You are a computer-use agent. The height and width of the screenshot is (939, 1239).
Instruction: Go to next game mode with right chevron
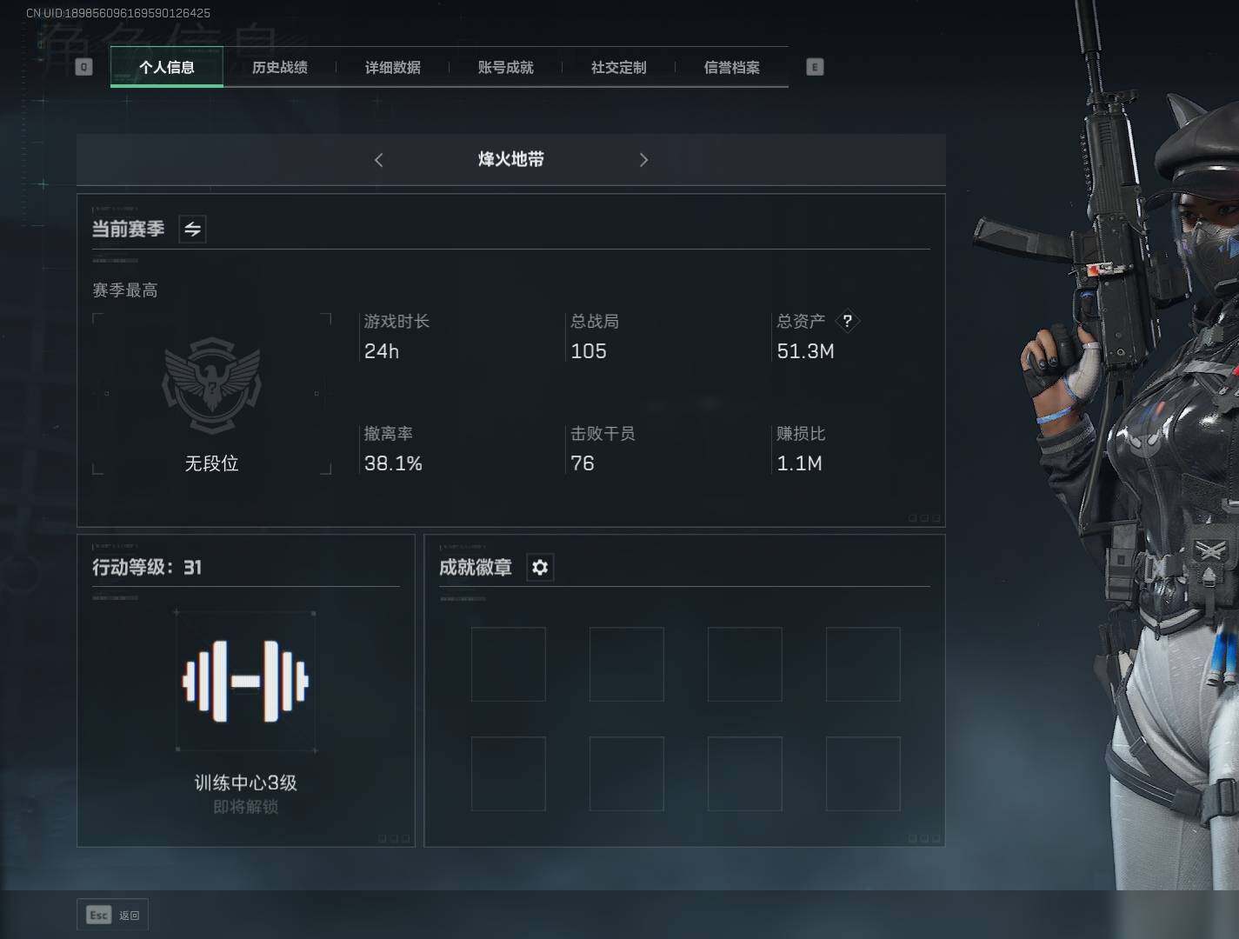[643, 160]
